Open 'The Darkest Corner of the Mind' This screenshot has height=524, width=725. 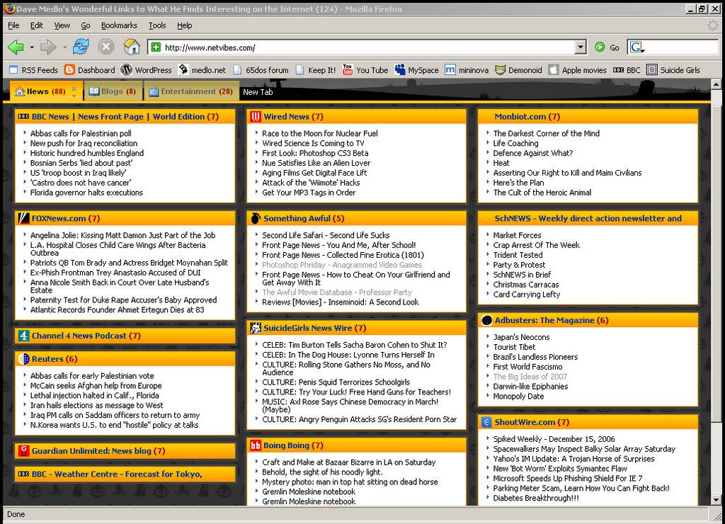tap(546, 133)
